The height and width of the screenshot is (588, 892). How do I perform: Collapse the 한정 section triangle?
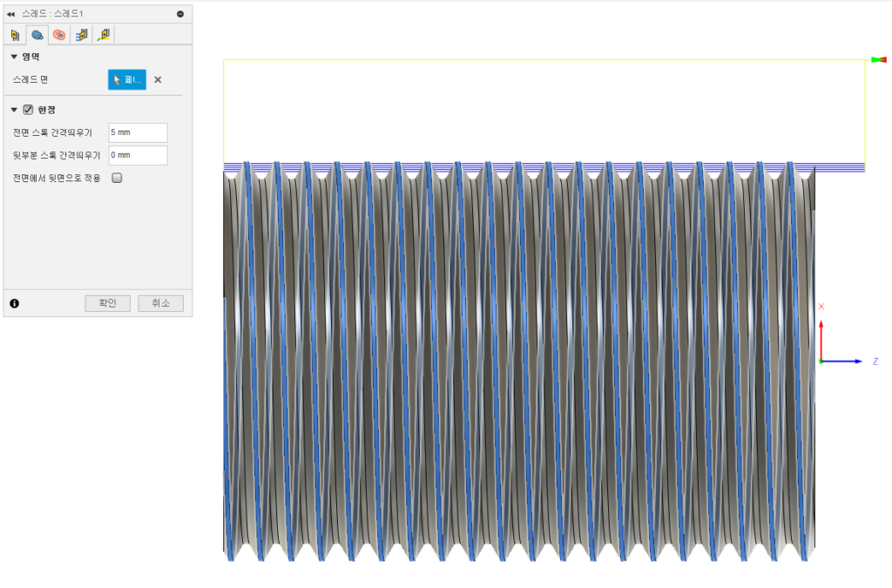pos(14,110)
